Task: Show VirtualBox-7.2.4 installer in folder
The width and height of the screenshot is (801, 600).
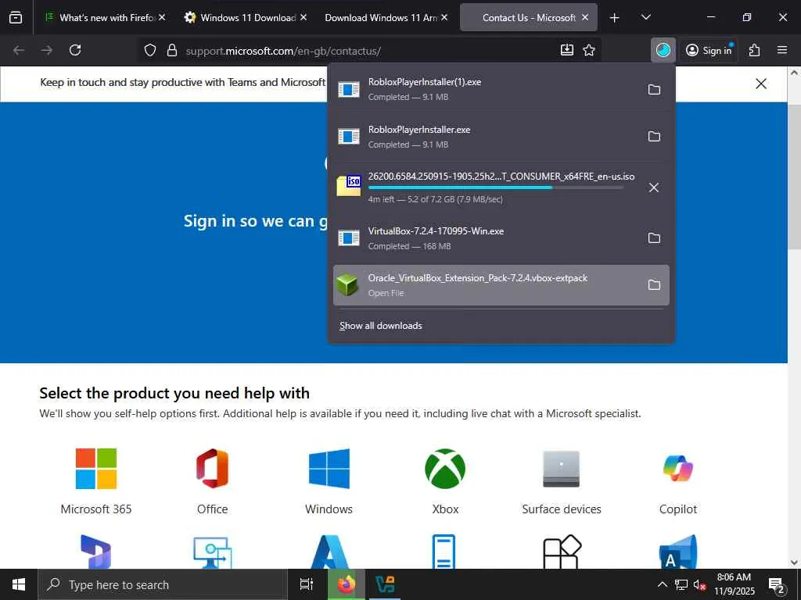Action: [x=654, y=238]
